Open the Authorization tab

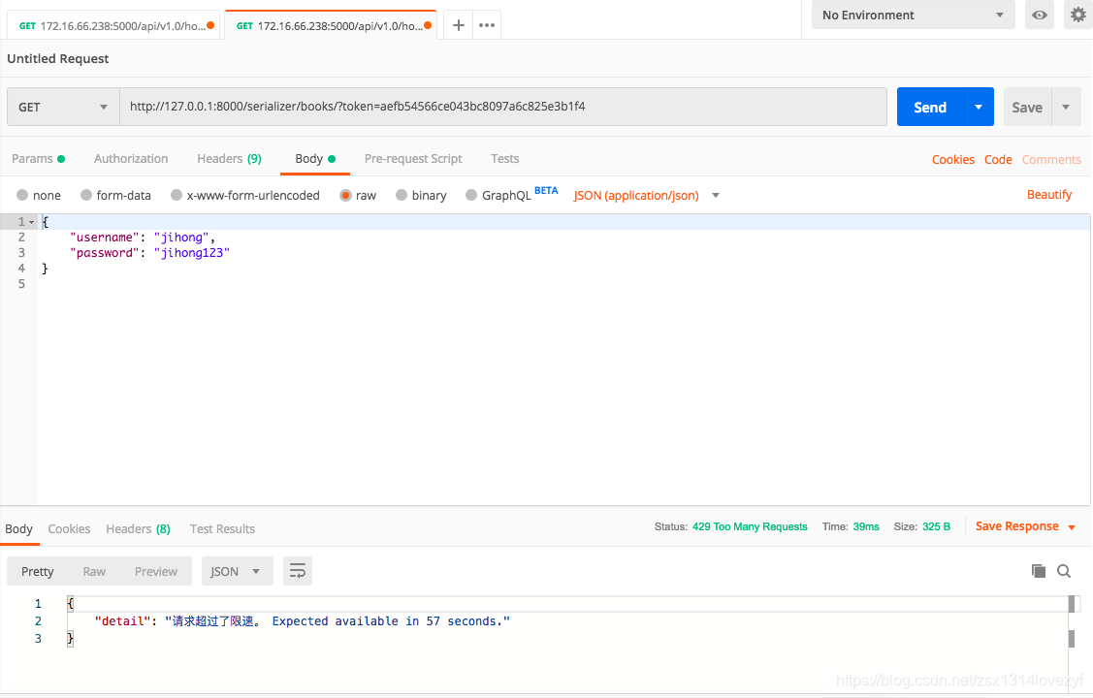click(x=131, y=159)
